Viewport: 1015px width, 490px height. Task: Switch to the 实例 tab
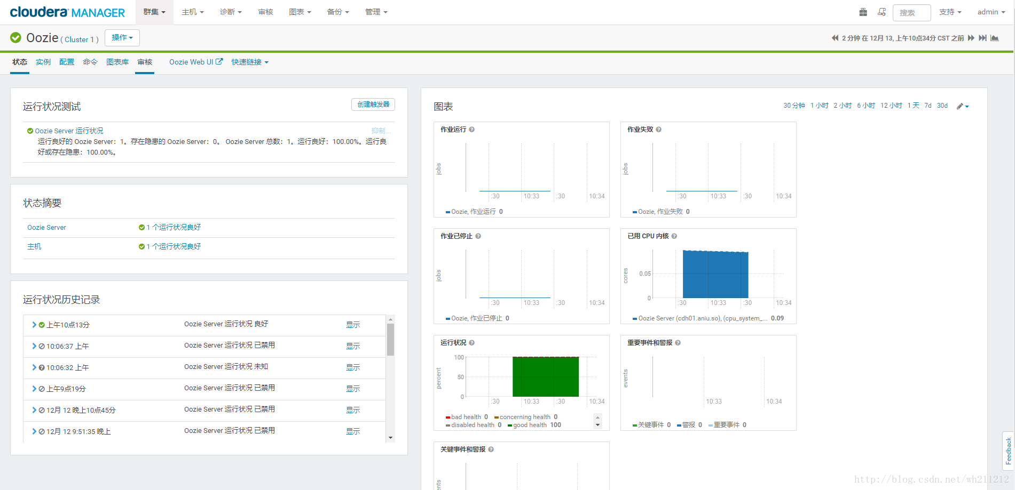coord(43,62)
